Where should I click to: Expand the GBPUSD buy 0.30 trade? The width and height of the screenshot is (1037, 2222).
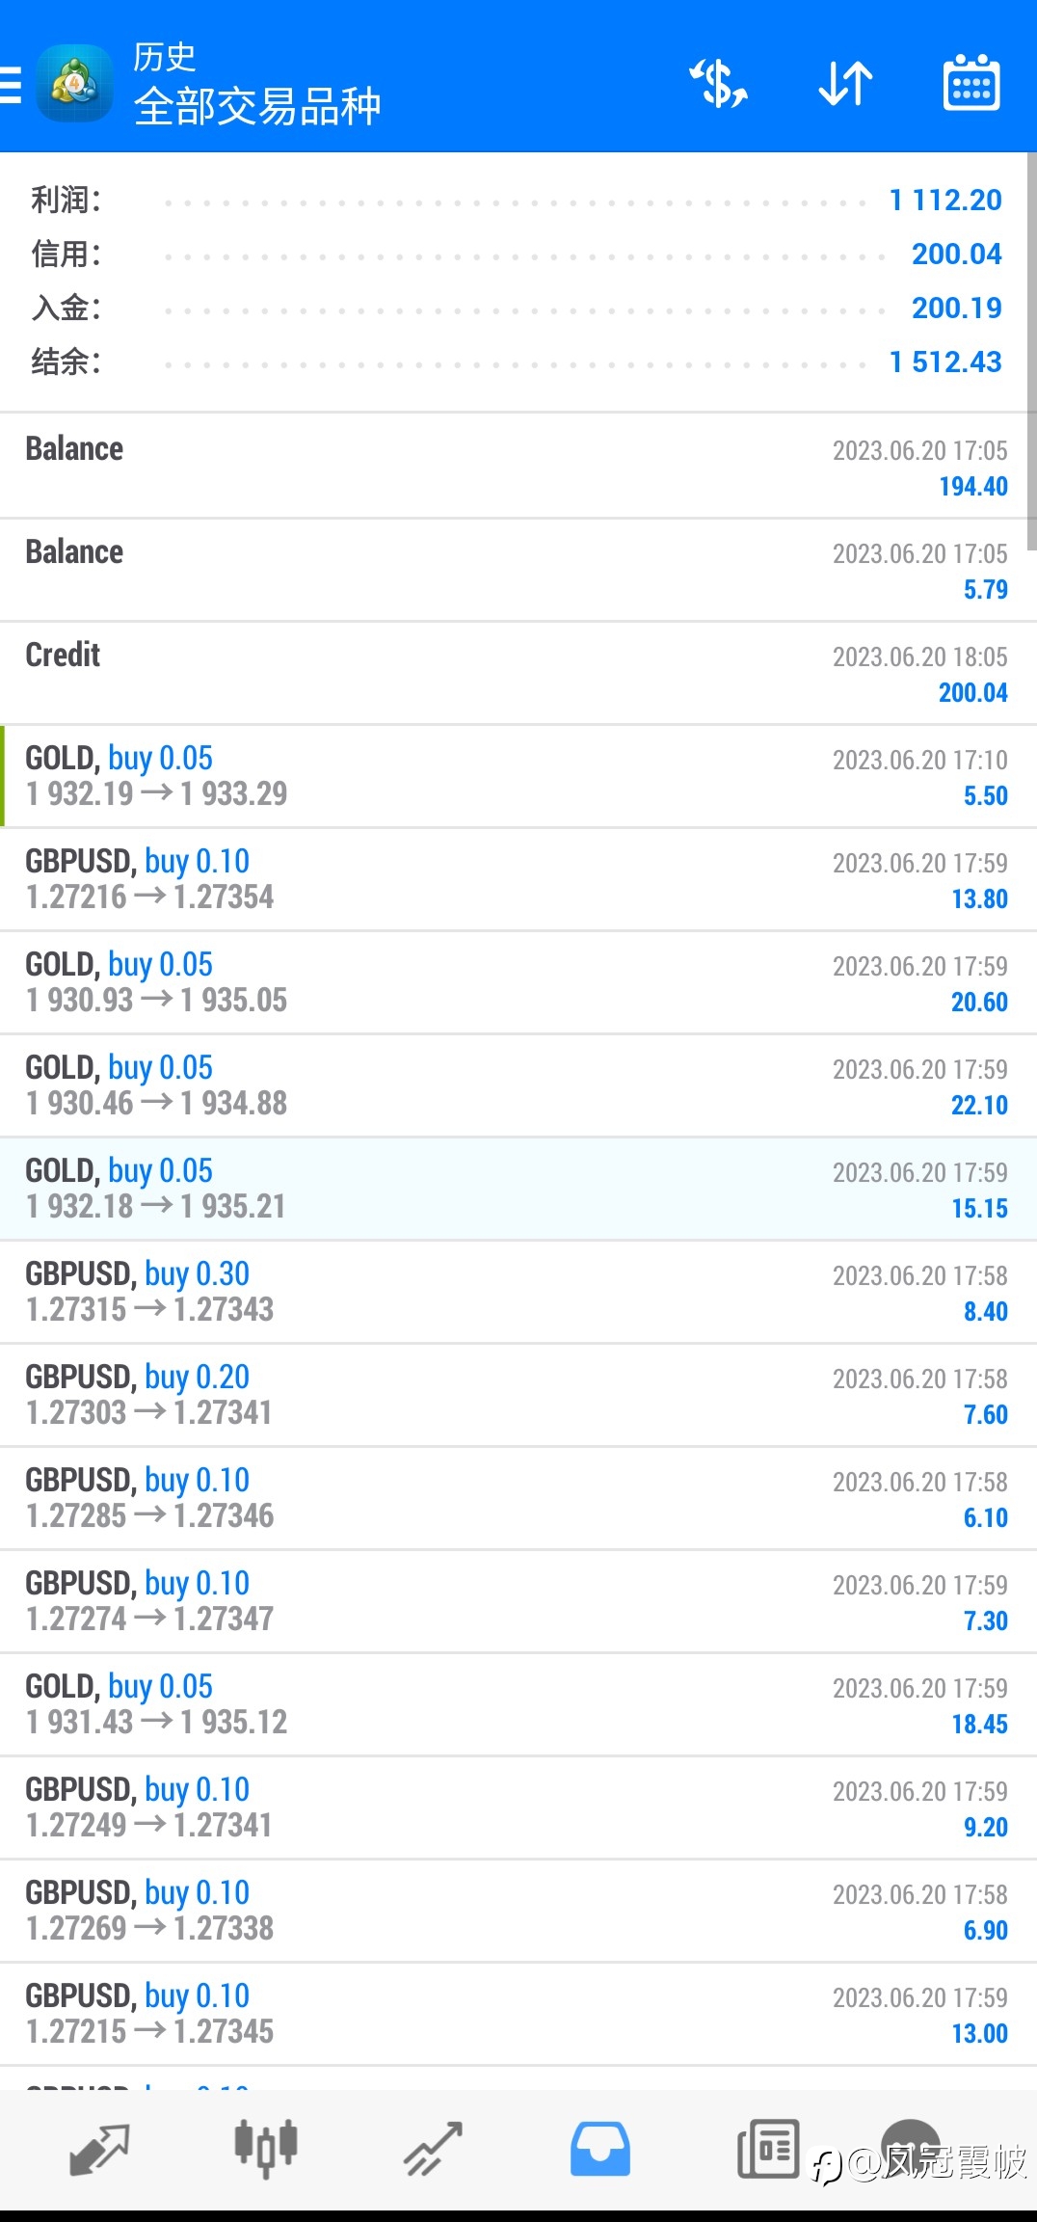(x=518, y=1292)
